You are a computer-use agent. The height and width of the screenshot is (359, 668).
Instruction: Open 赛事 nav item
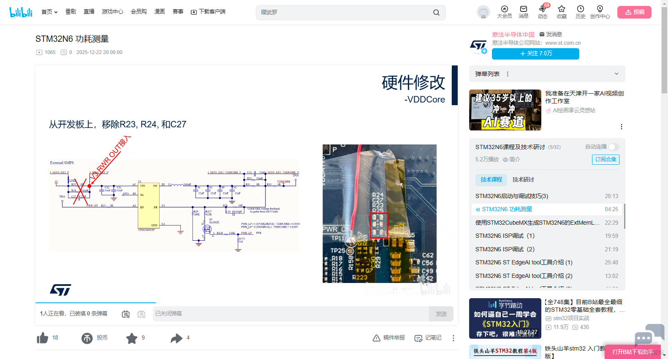178,12
